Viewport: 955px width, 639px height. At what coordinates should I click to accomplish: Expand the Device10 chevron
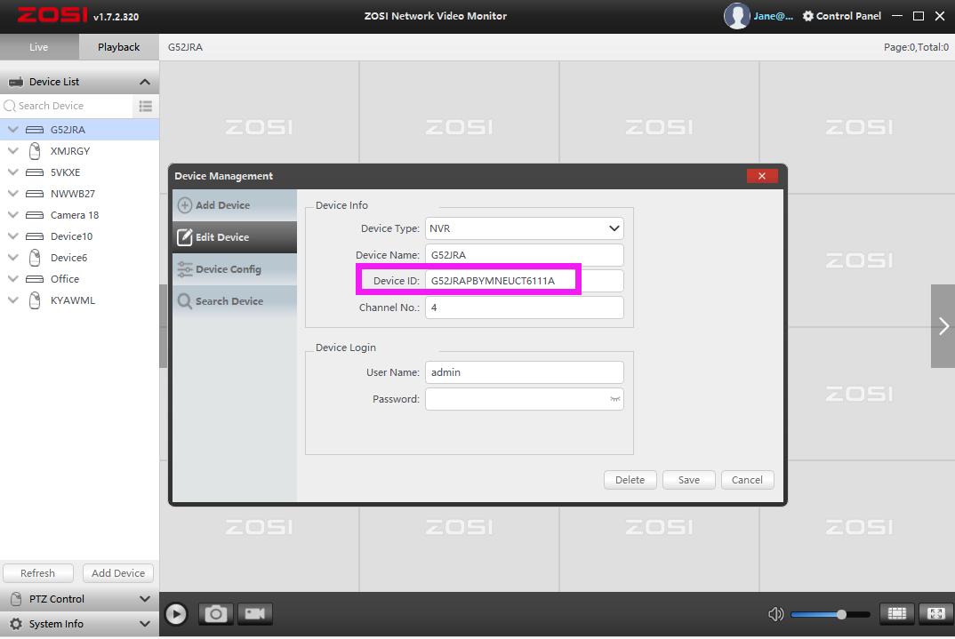(12, 236)
